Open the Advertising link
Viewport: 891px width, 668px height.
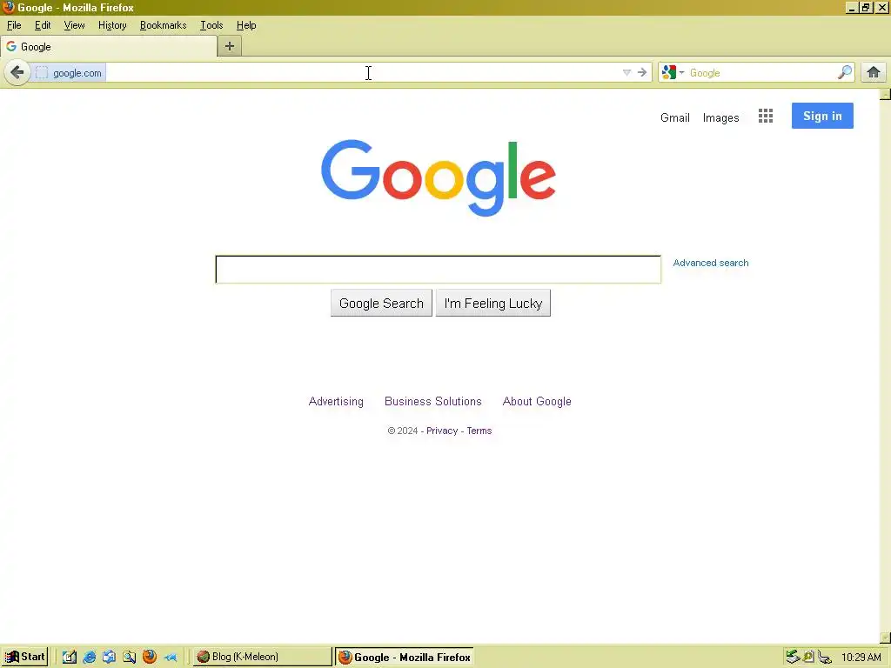pyautogui.click(x=336, y=401)
